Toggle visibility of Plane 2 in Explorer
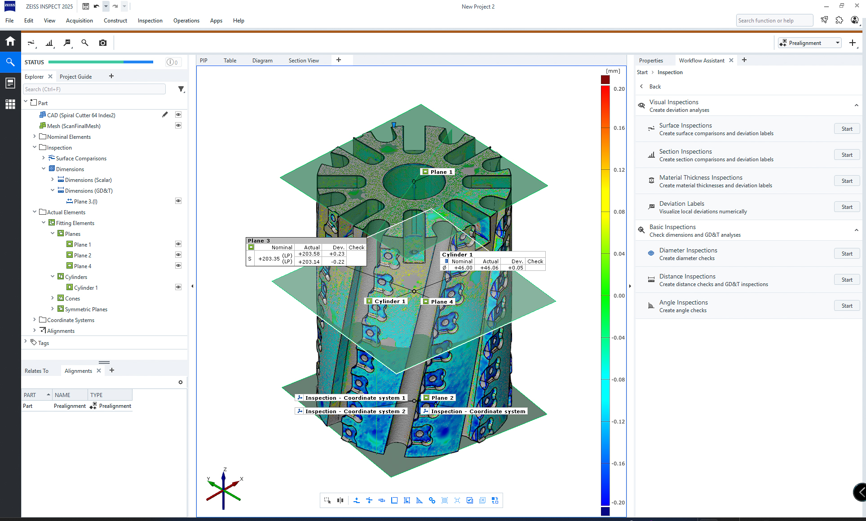Viewport: 866px width, 521px height. coord(178,255)
